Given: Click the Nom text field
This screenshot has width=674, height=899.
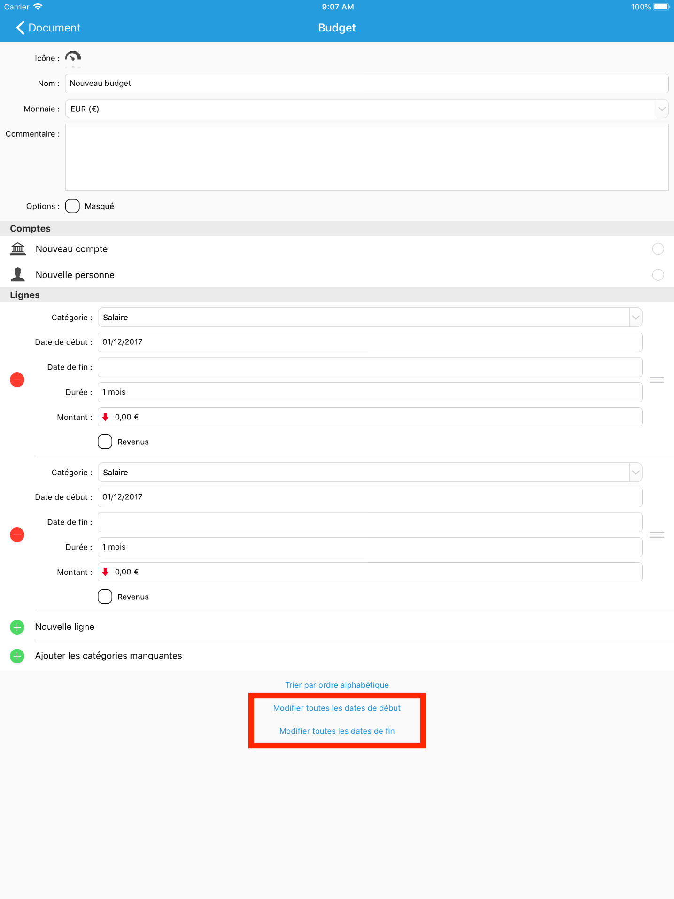Looking at the screenshot, I should [x=366, y=84].
